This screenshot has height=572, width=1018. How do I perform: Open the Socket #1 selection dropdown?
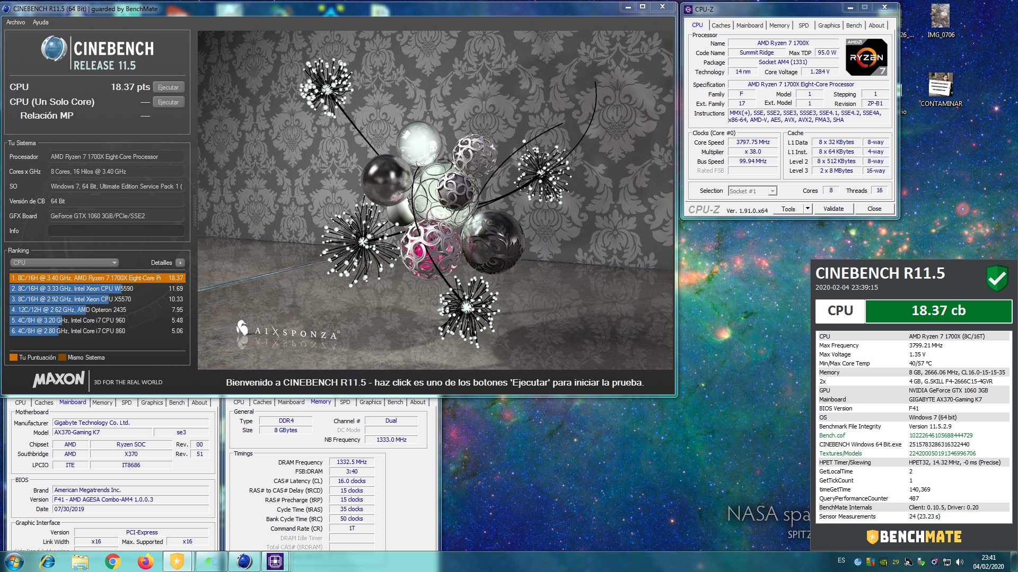point(752,191)
